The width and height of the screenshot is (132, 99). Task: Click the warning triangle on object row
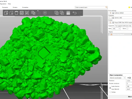click(111, 34)
